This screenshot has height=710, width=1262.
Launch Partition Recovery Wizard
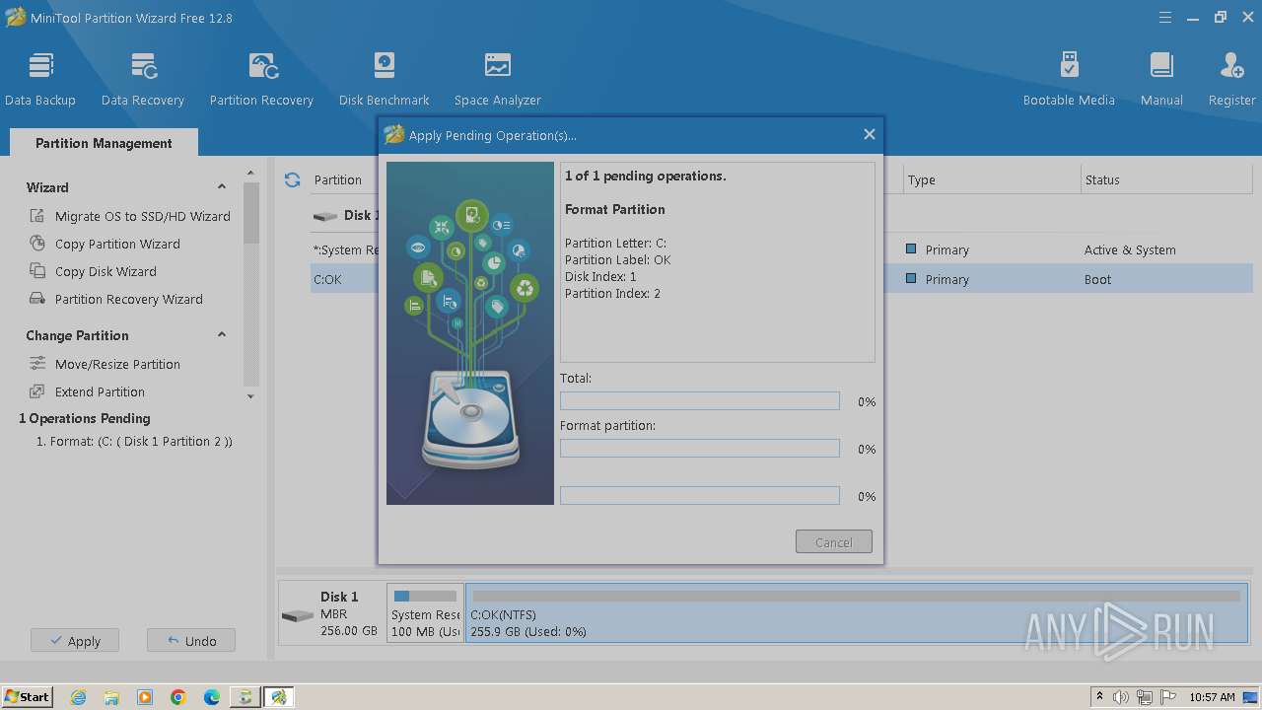(128, 299)
